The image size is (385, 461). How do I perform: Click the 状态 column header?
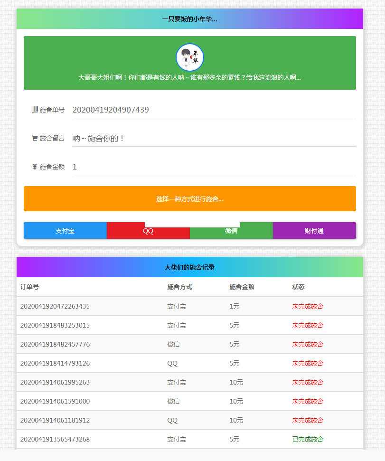(298, 287)
